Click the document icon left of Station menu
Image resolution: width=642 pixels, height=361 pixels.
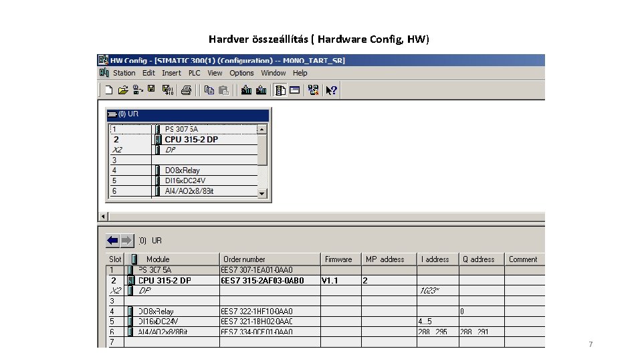tap(104, 73)
